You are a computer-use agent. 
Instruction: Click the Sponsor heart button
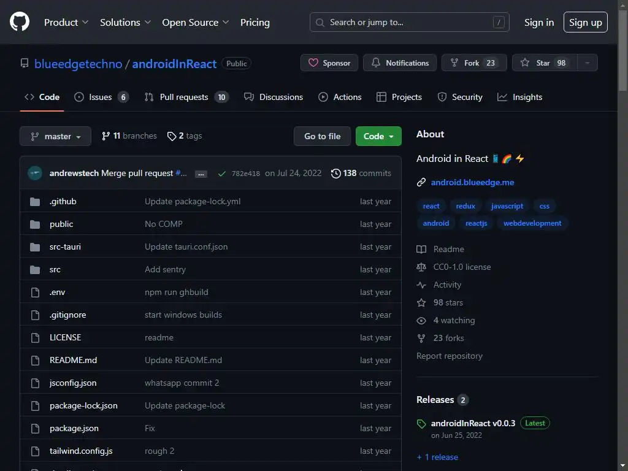point(329,63)
